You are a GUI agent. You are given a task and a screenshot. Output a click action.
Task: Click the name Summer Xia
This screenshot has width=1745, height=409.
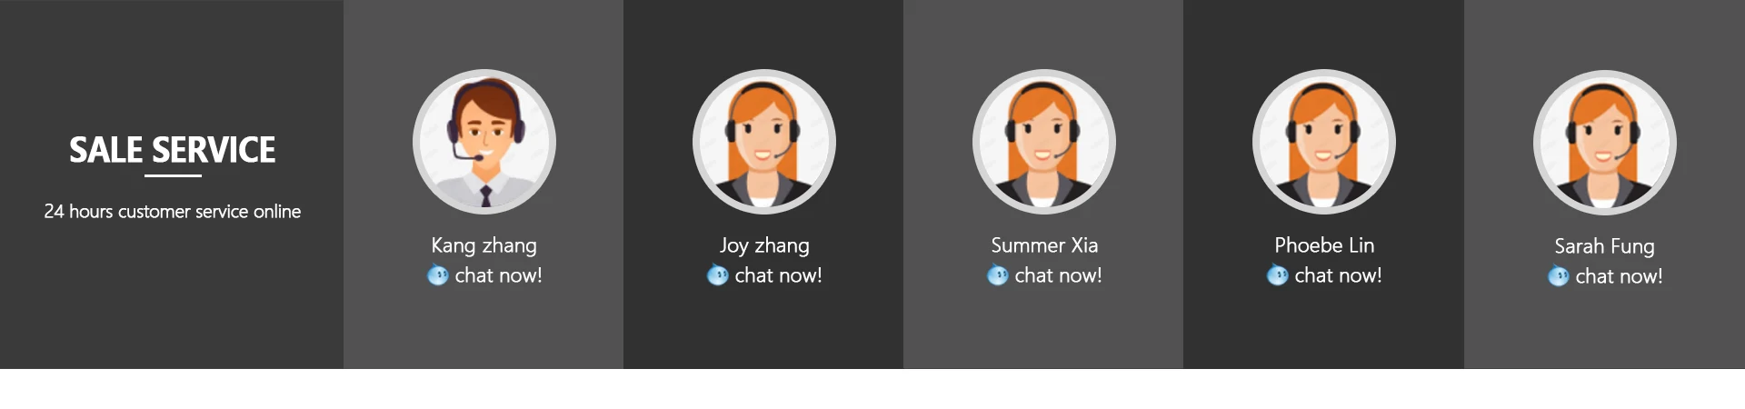[x=1044, y=245]
